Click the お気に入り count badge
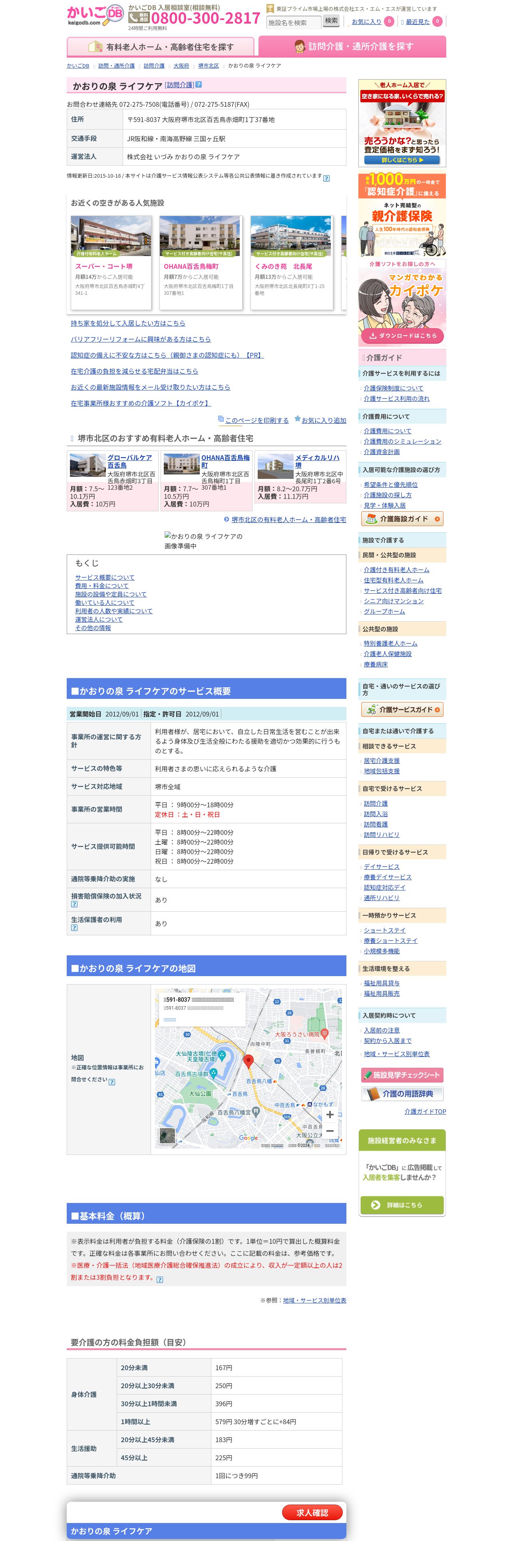The width and height of the screenshot is (513, 1541). (389, 22)
